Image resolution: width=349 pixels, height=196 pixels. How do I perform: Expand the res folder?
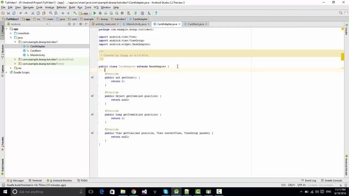pos(11,68)
